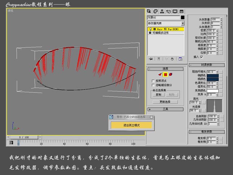Collapse the 材质参数 rollout

point(207,65)
